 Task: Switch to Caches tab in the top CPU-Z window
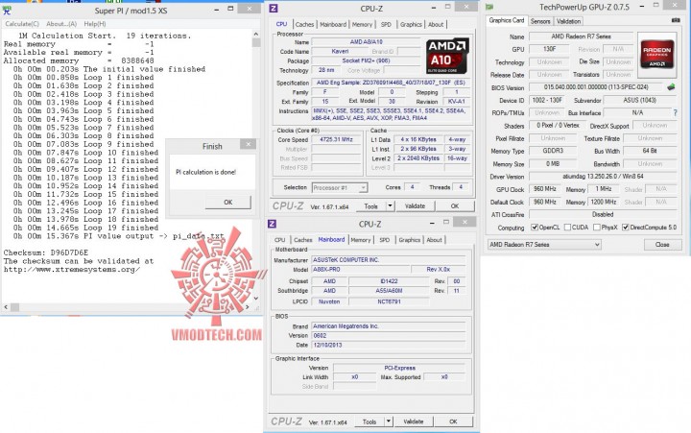pyautogui.click(x=304, y=25)
